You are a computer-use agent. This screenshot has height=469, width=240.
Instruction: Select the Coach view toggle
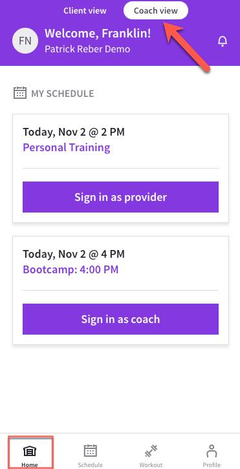coord(156,10)
